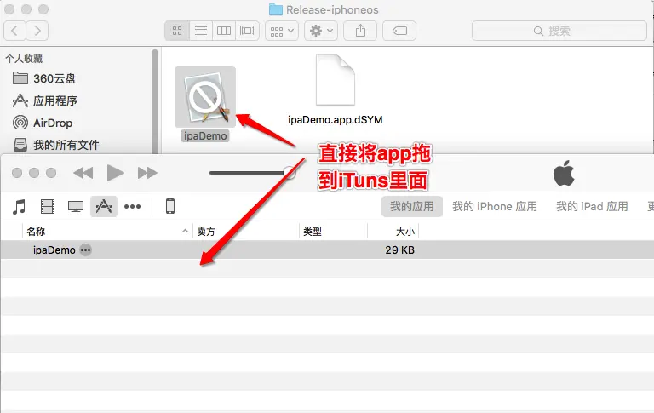This screenshot has height=413, width=654.
Task: Switch to 我的应用 tab
Action: pyautogui.click(x=411, y=206)
